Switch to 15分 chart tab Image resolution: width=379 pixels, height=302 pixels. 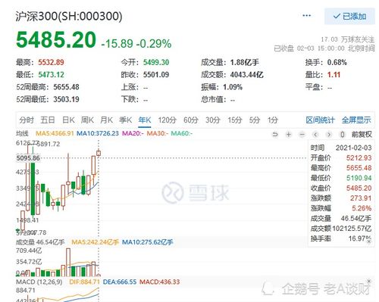click(x=235, y=120)
